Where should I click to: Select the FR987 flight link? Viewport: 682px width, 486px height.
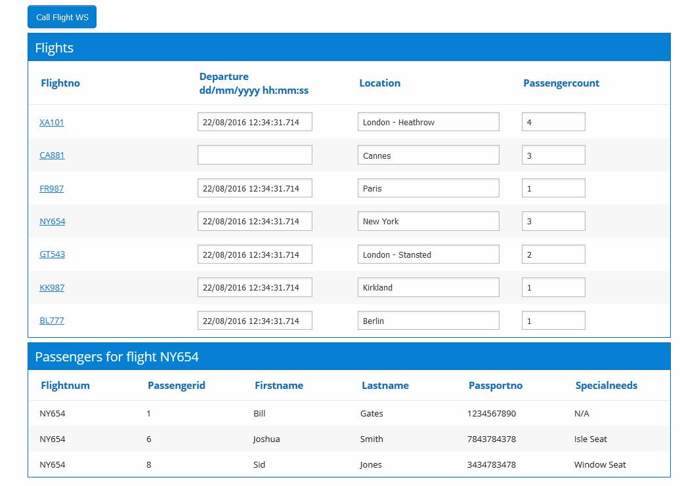52,189
